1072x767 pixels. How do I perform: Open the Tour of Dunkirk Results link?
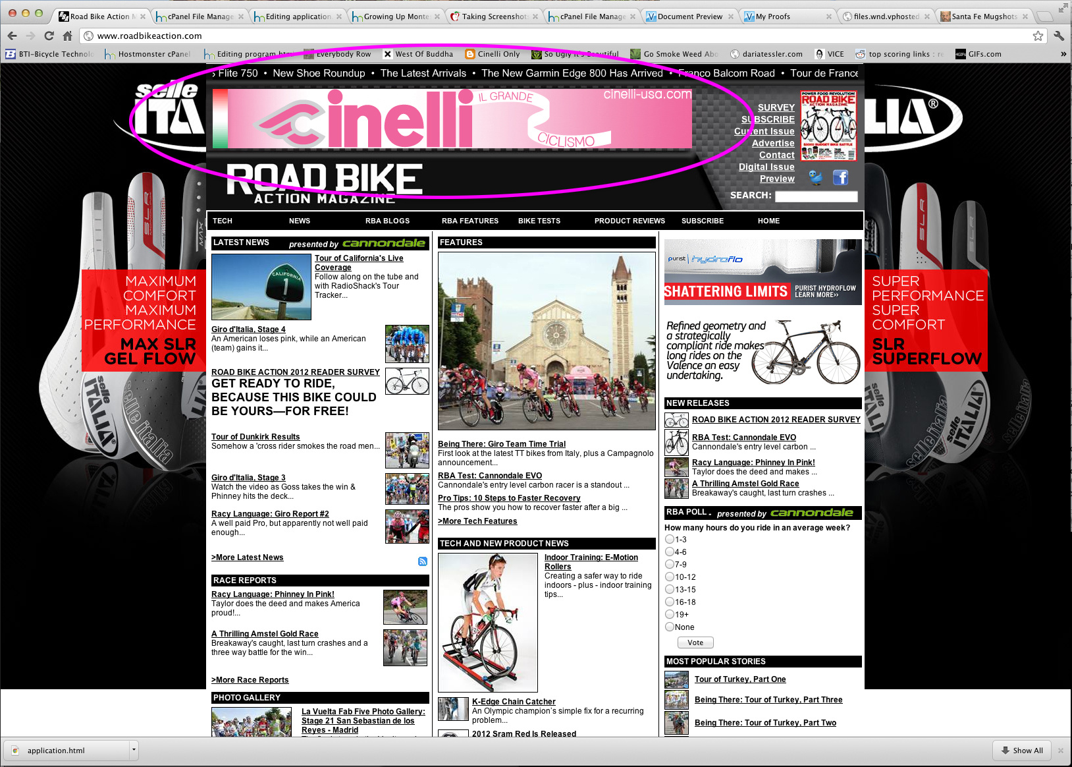tap(255, 437)
